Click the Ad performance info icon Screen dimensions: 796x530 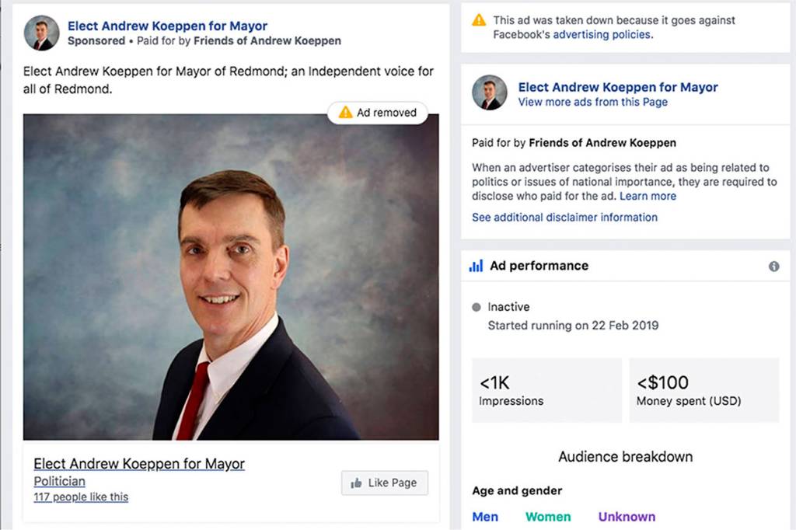click(x=773, y=267)
